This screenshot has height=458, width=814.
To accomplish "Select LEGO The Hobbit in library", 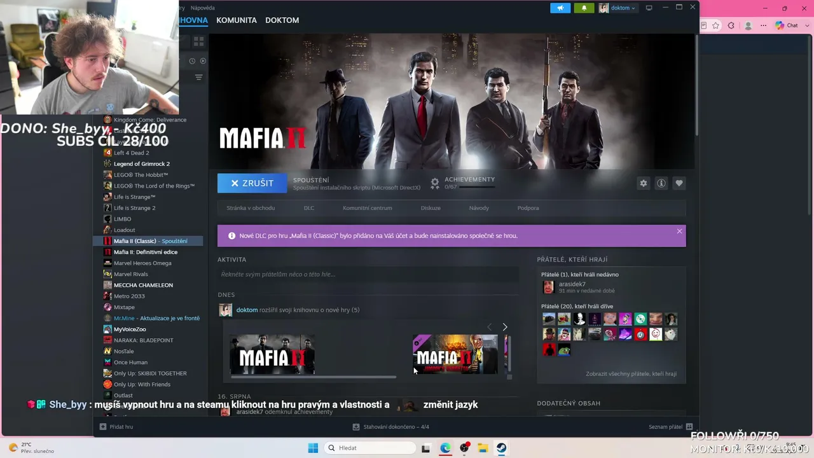I will (x=141, y=175).
